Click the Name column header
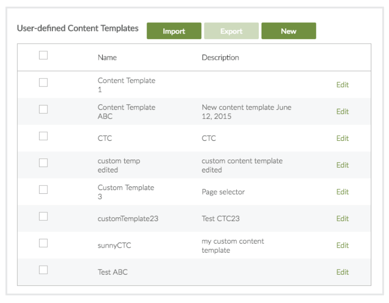 pos(107,58)
